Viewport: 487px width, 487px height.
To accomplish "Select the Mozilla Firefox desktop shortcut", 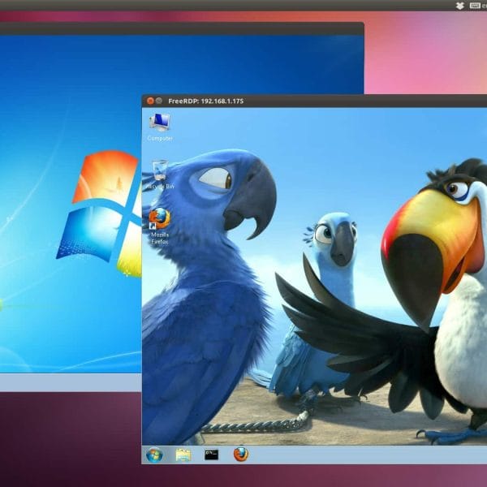I will coord(160,218).
